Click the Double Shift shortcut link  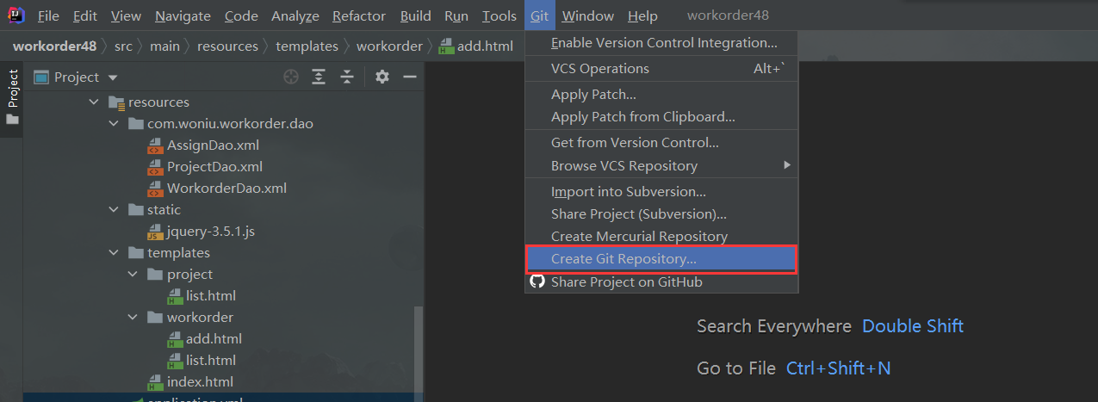pos(912,326)
